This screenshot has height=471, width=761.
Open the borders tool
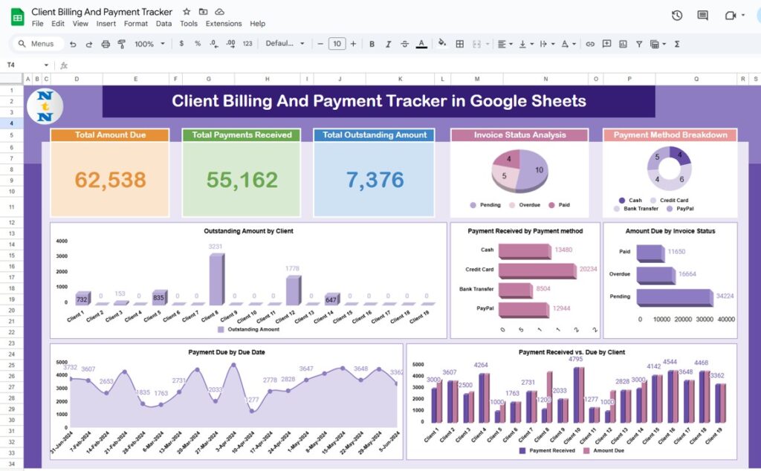[459, 44]
